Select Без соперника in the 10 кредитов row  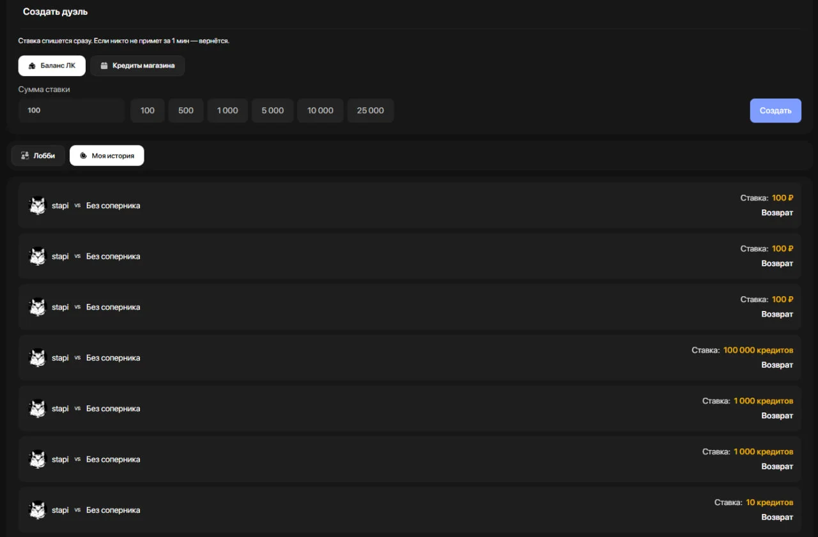point(113,510)
